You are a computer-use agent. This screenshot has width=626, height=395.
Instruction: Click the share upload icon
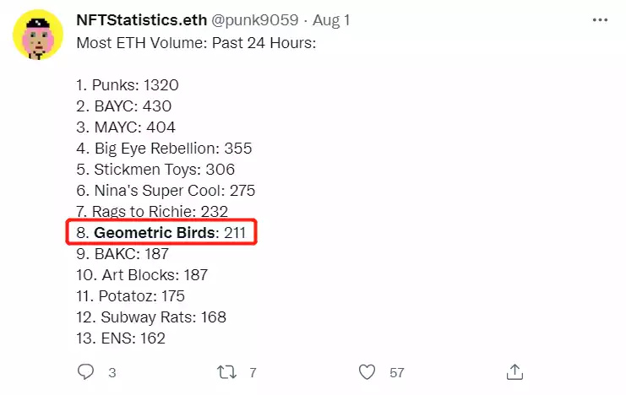(514, 371)
